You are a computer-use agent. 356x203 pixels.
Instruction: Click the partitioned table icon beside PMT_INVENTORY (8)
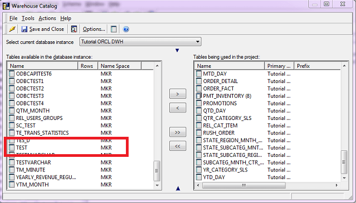(x=199, y=96)
